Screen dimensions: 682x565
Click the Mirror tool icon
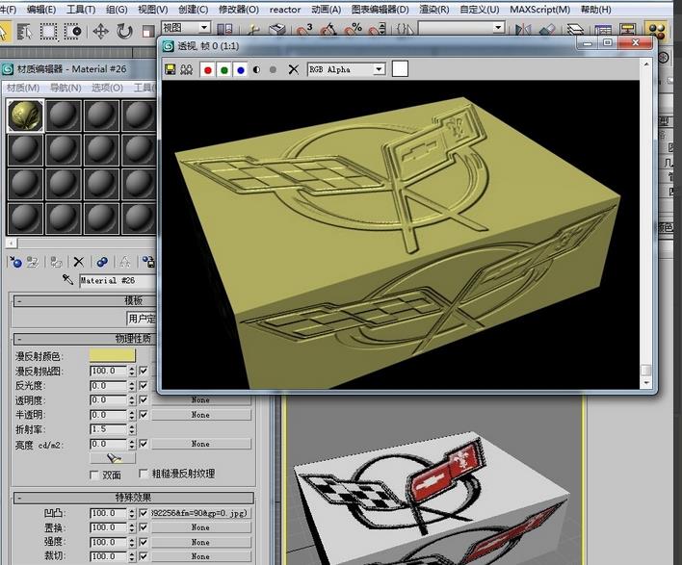coord(523,30)
